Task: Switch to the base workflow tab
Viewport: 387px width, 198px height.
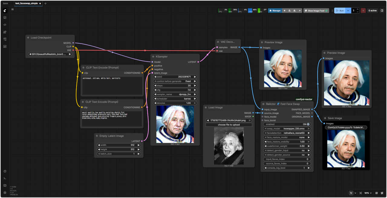Action: (x=6, y=4)
